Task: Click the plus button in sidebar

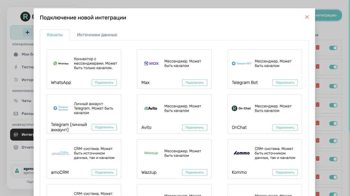Action: 27,32
